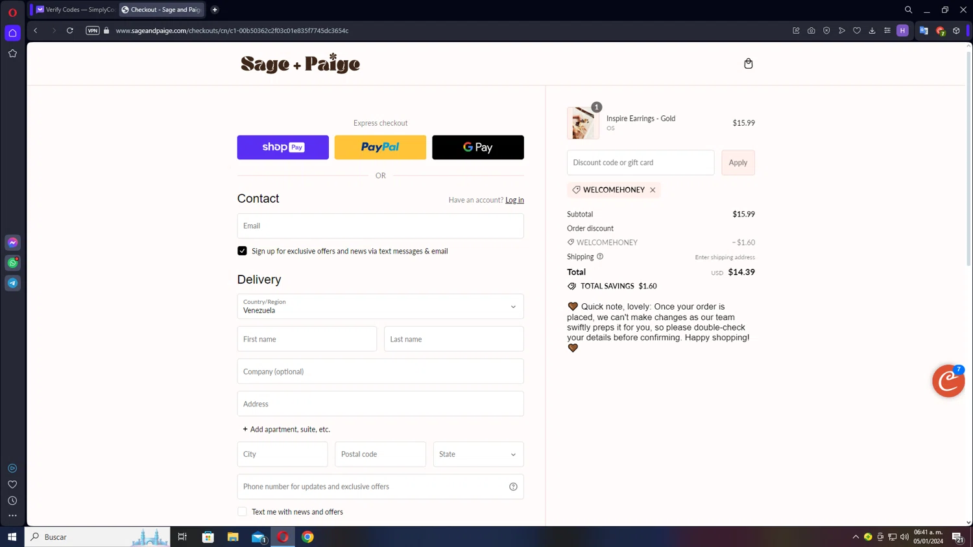Click the Opera logo menu icon
Viewport: 973px width, 547px height.
point(12,12)
